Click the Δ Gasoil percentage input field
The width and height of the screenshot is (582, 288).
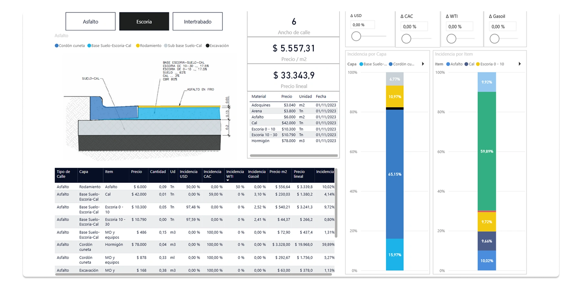pyautogui.click(x=502, y=27)
